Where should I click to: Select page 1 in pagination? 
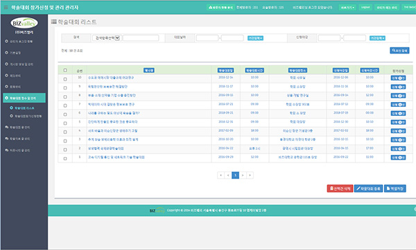pyautogui.click(x=235, y=175)
